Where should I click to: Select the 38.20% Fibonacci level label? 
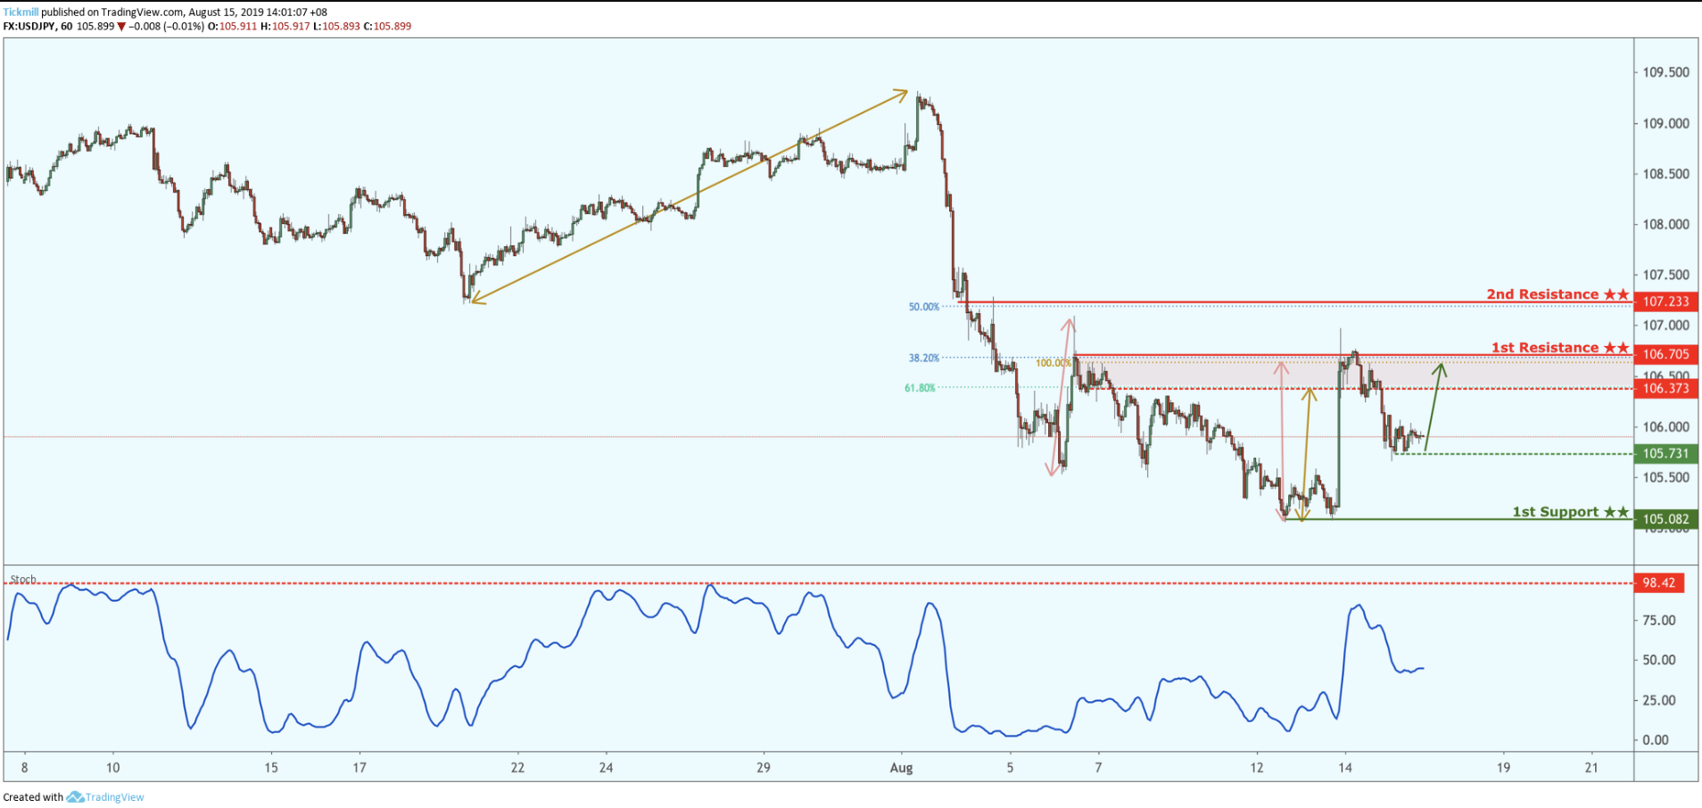tap(924, 358)
